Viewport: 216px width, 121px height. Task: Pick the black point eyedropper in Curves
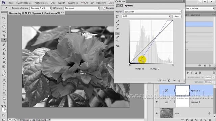pyautogui.click(x=117, y=22)
